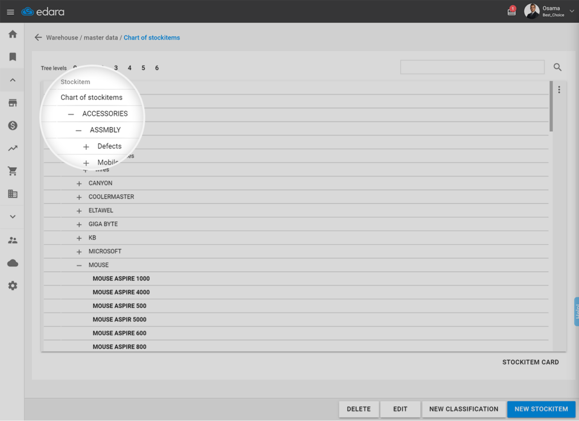Go to Home from the sidebar
Viewport: 579px width, 421px height.
coord(12,34)
